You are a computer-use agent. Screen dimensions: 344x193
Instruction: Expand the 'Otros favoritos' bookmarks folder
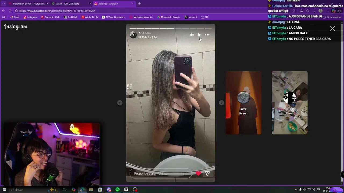point(332,17)
